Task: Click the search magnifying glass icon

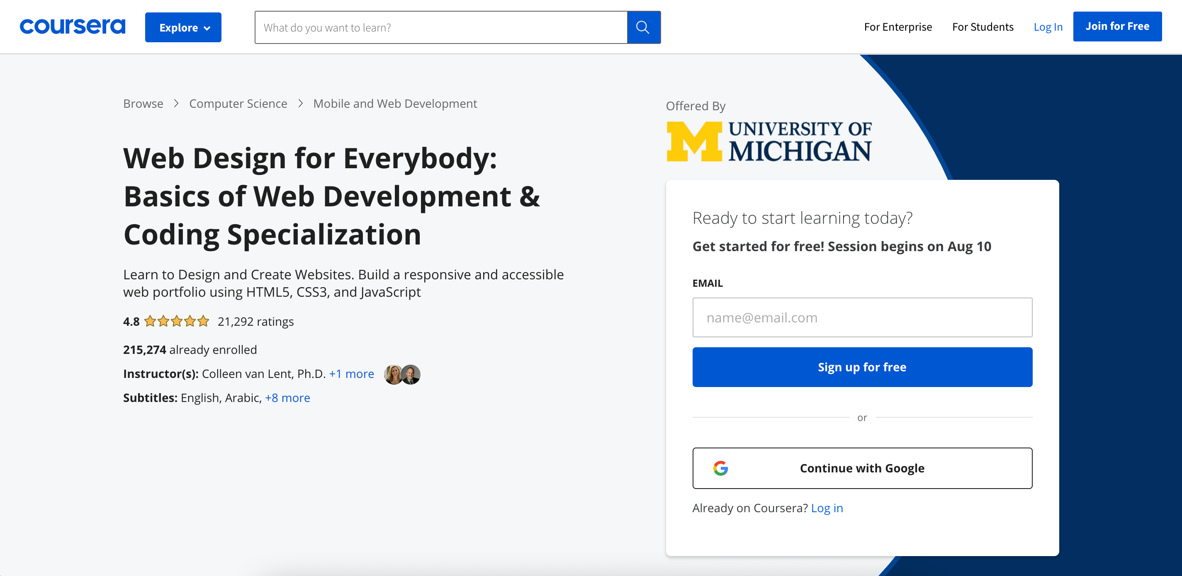Action: [644, 27]
